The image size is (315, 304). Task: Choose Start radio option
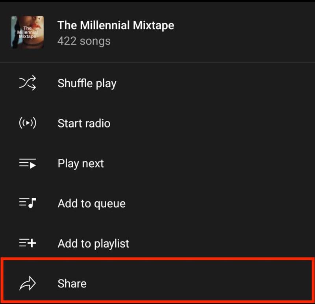coord(157,123)
